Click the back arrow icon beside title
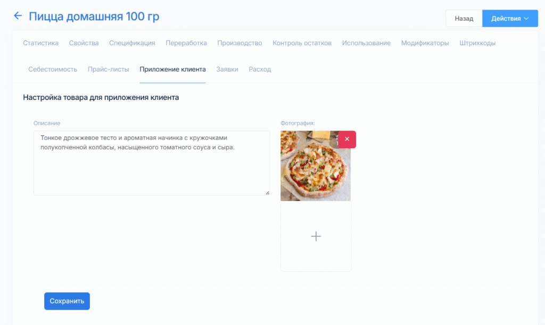Image resolution: width=545 pixels, height=325 pixels. 18,16
